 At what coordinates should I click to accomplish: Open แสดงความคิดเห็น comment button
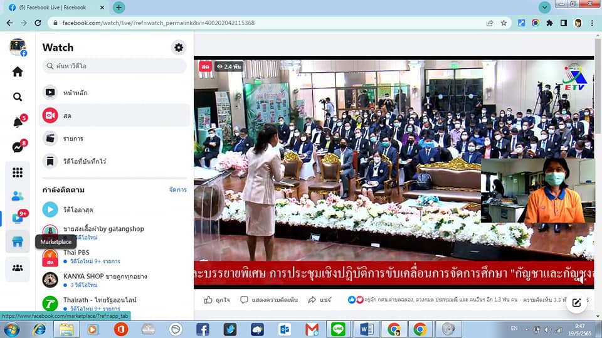pos(268,300)
